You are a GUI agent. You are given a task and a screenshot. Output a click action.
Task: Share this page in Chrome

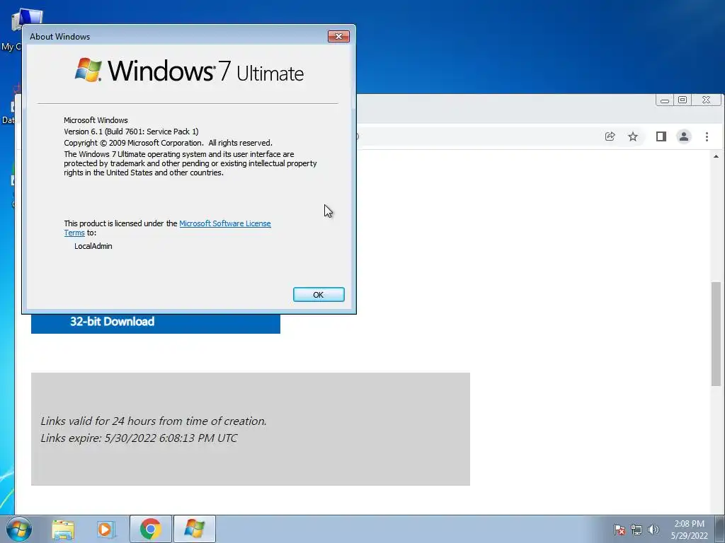[610, 136]
